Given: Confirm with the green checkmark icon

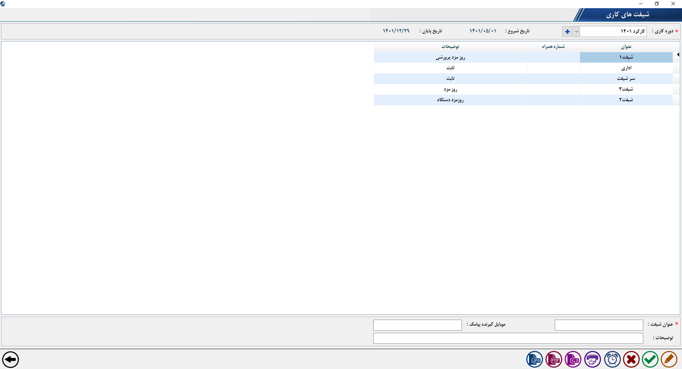Looking at the screenshot, I should click(650, 359).
